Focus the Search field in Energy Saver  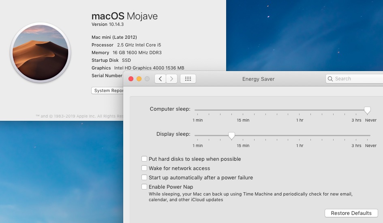[x=354, y=79]
